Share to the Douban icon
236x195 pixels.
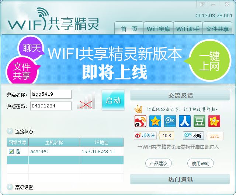[199, 121]
